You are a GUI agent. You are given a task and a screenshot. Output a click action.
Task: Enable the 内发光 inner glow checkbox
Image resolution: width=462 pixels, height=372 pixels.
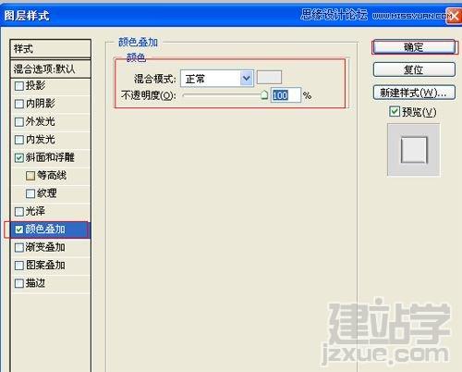click(19, 140)
